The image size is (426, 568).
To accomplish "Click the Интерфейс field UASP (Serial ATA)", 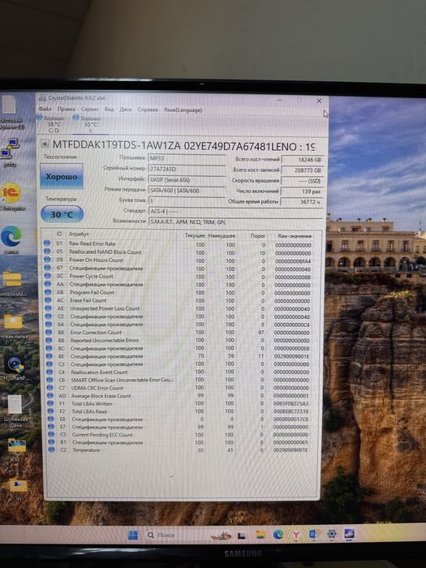I will click(187, 179).
